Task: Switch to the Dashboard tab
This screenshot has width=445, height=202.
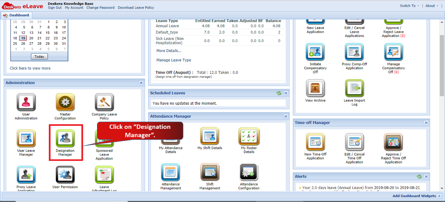Action: (16, 15)
